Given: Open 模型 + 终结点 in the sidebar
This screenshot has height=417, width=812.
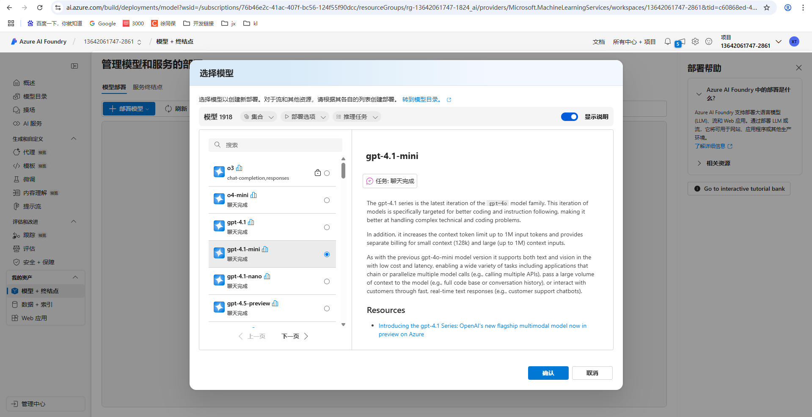Looking at the screenshot, I should [x=46, y=291].
